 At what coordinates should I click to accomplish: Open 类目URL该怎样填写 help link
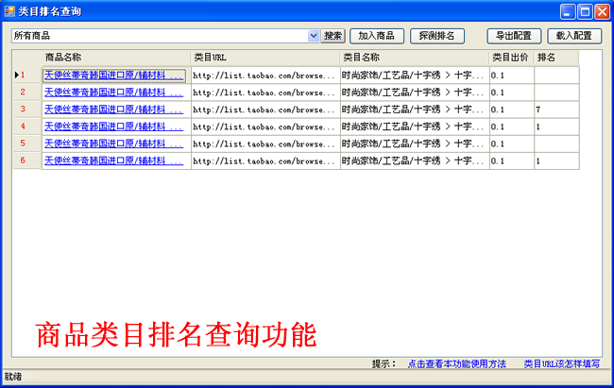pos(561,363)
